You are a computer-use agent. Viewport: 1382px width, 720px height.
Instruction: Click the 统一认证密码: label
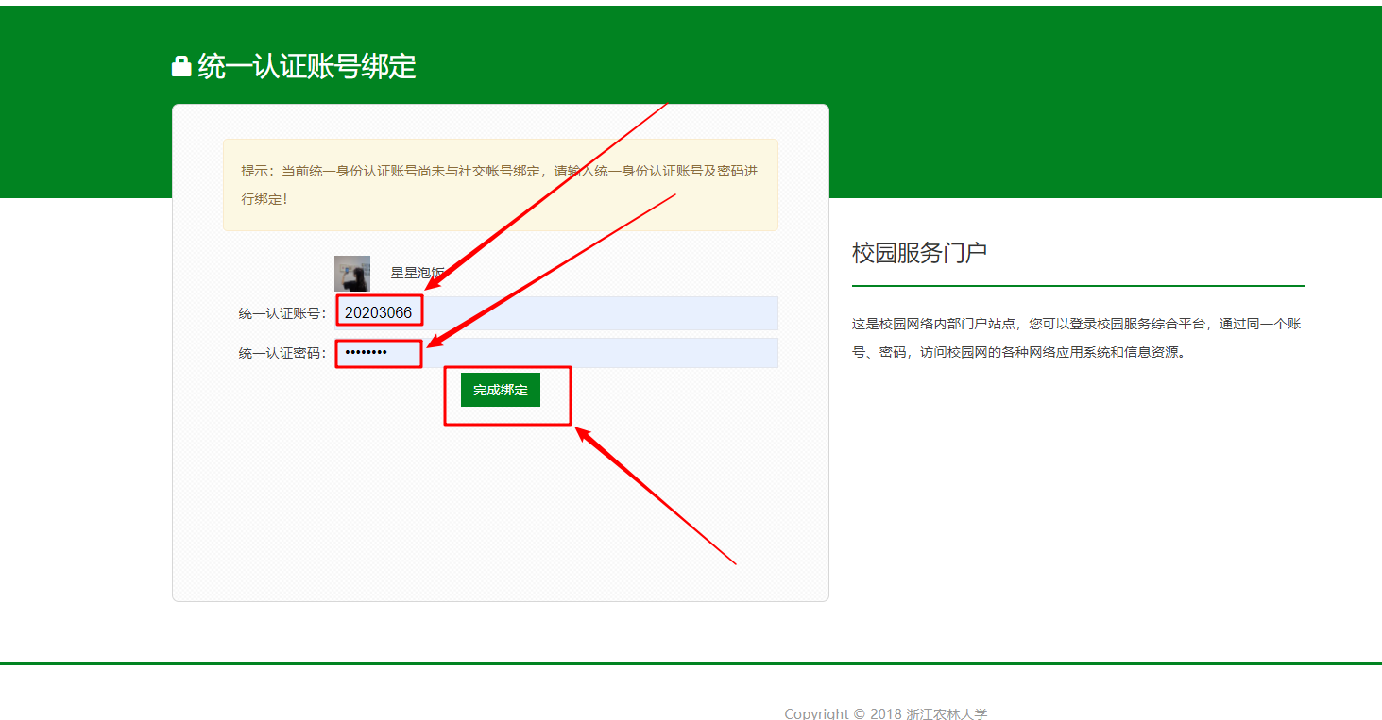tap(282, 354)
